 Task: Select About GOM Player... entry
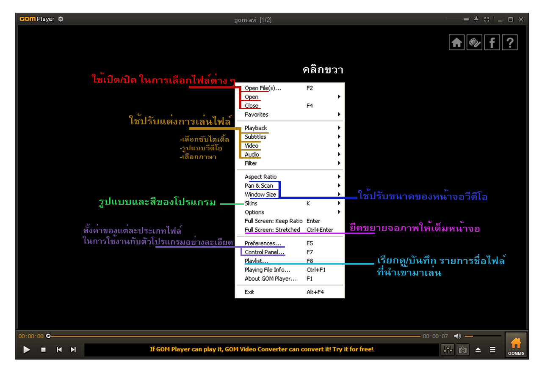(x=290, y=279)
